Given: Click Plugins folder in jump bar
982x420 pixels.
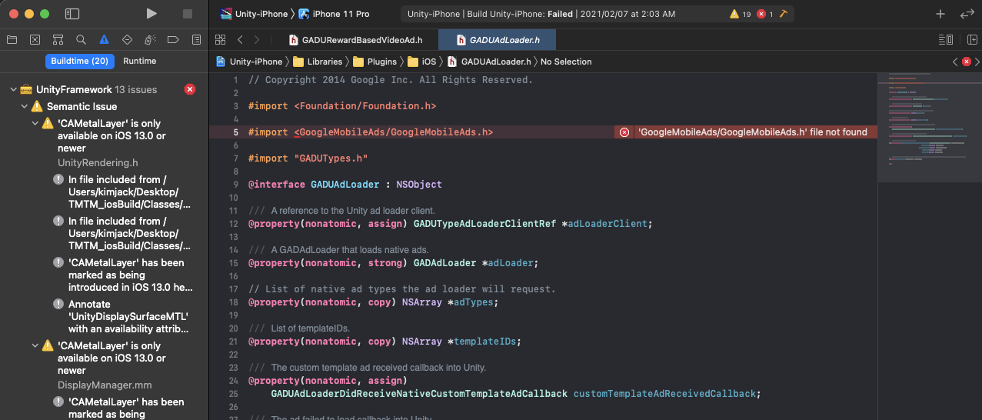Looking at the screenshot, I should (374, 62).
